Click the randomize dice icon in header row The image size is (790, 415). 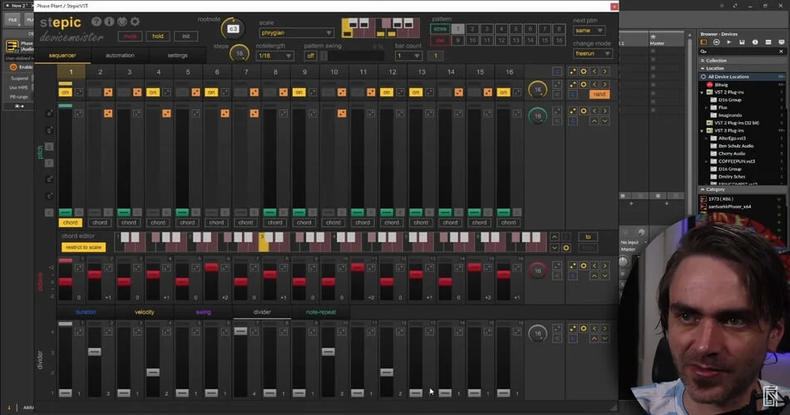point(573,71)
